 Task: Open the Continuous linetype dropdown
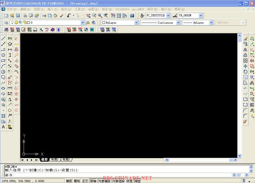(x=178, y=23)
